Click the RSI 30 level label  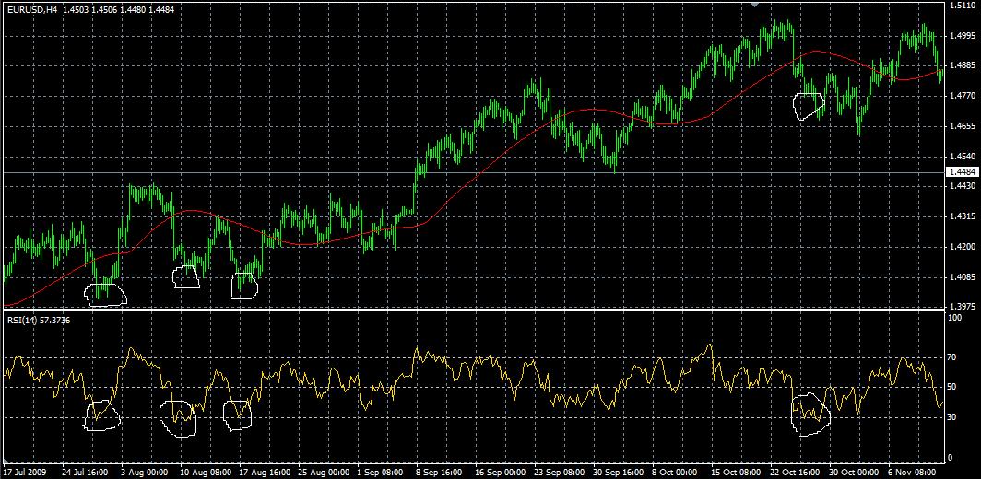click(953, 416)
